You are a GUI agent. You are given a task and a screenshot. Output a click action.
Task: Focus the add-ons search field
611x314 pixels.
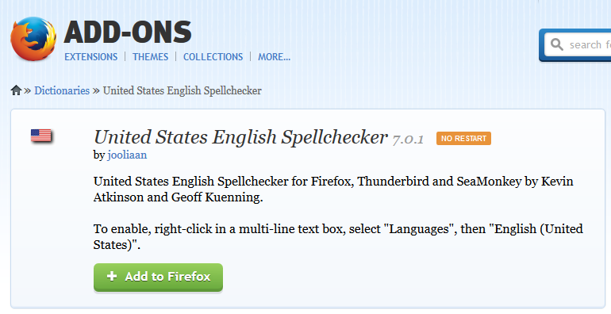point(578,44)
